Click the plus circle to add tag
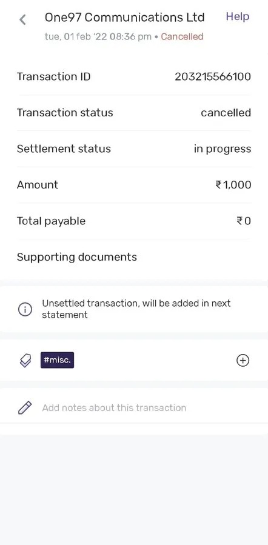 243,361
